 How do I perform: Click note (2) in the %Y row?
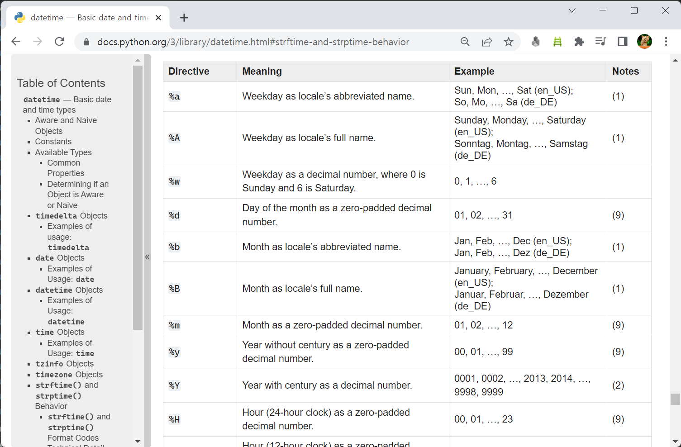click(x=618, y=385)
